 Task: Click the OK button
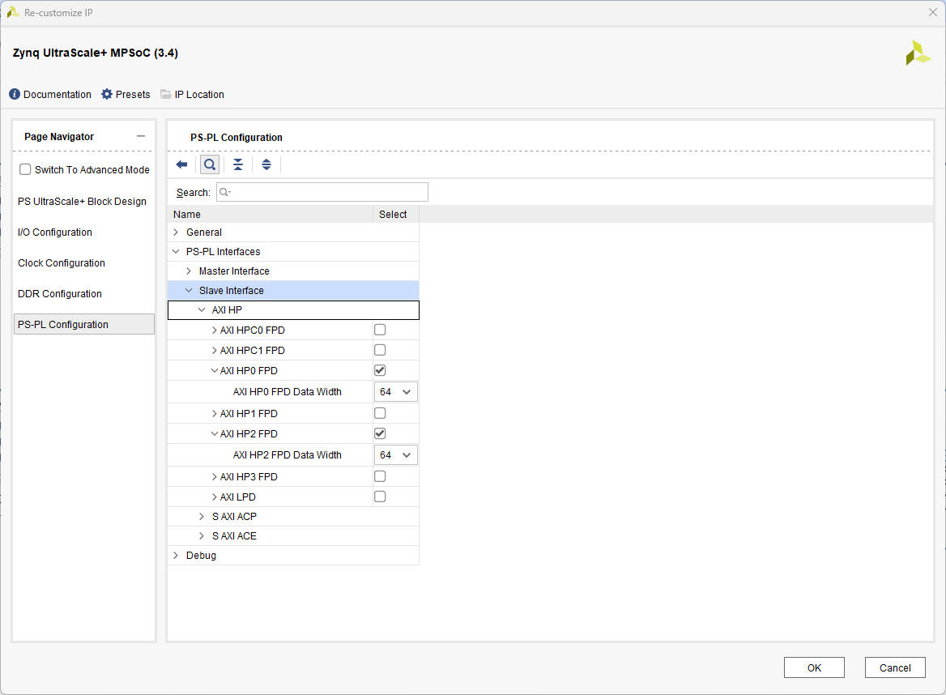pos(814,667)
